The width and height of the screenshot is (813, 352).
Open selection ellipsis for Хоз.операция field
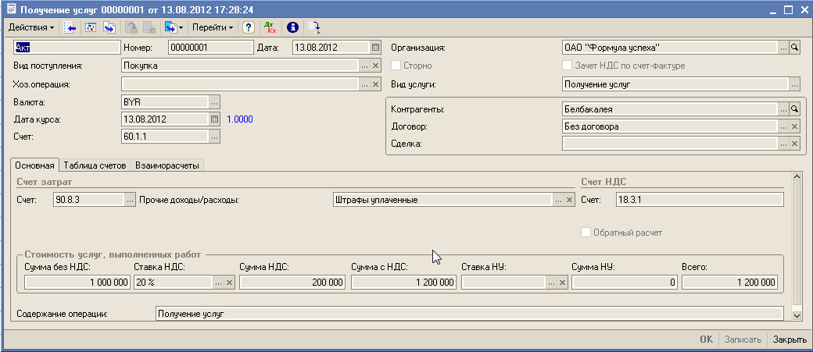tap(364, 84)
